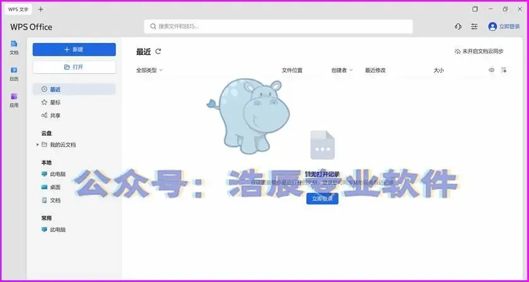Click the blue 立即登录 button in the center
529x282 pixels.
click(x=322, y=199)
